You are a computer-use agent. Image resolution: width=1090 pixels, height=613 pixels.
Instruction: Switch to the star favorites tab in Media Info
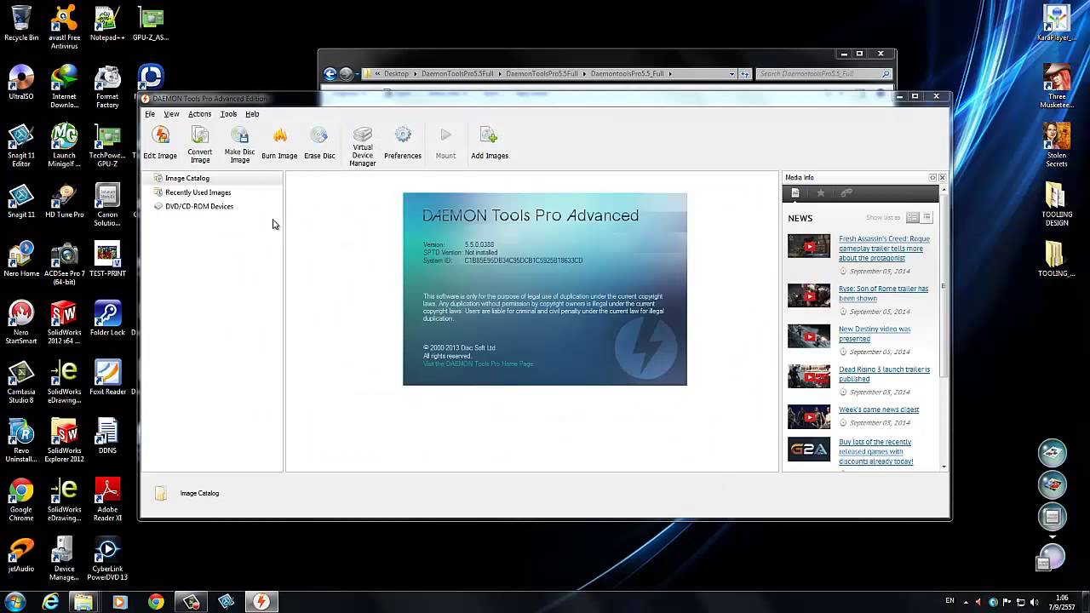(x=821, y=193)
